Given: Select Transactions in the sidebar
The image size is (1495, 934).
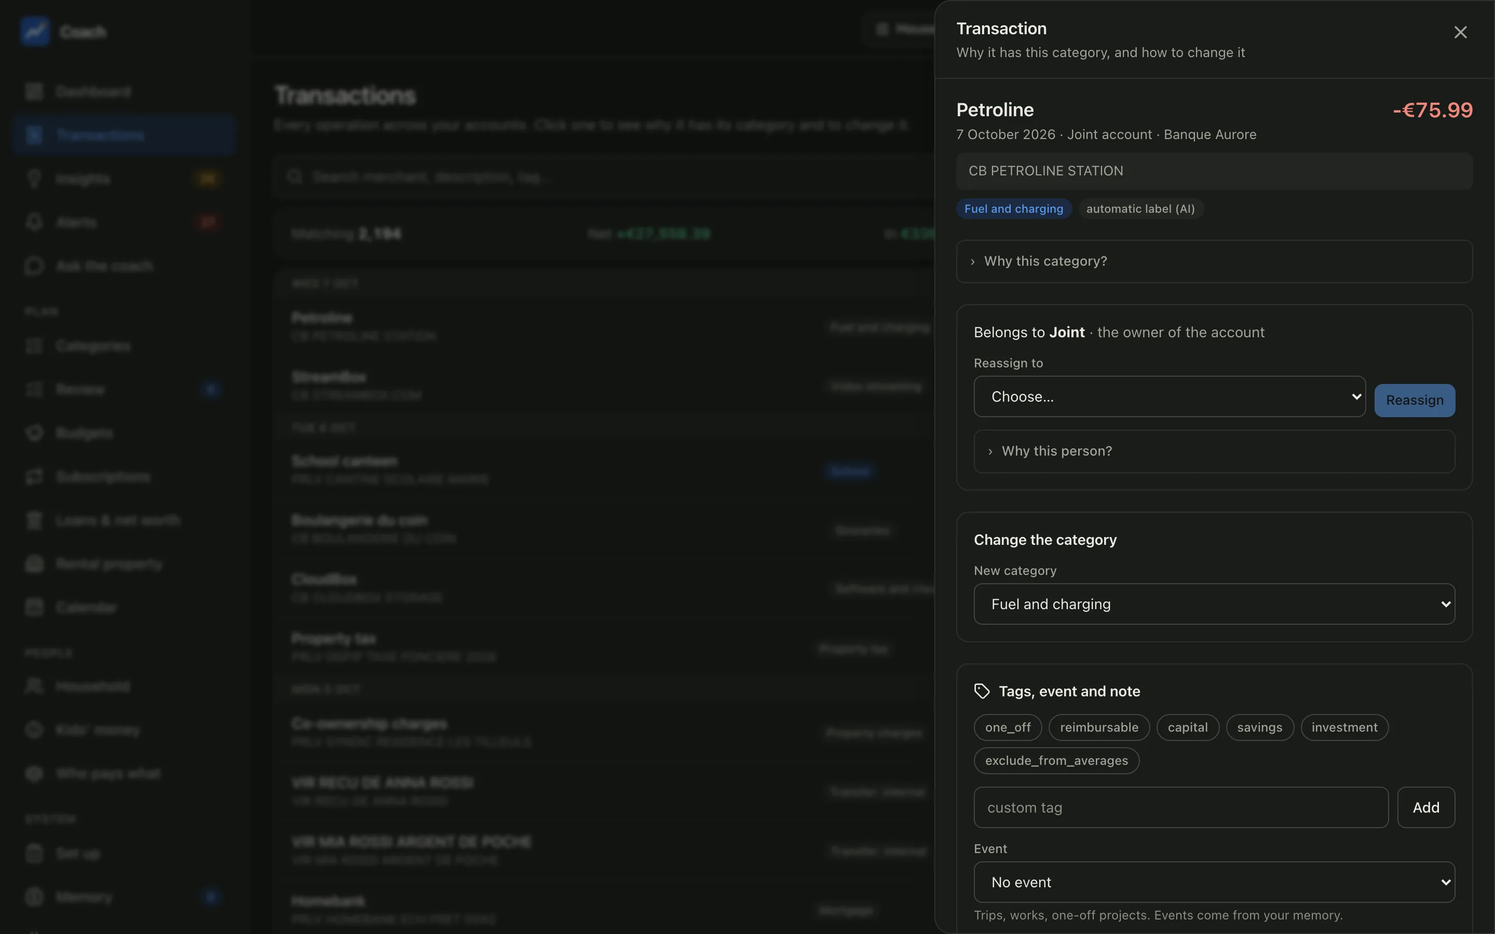Looking at the screenshot, I should [x=124, y=135].
